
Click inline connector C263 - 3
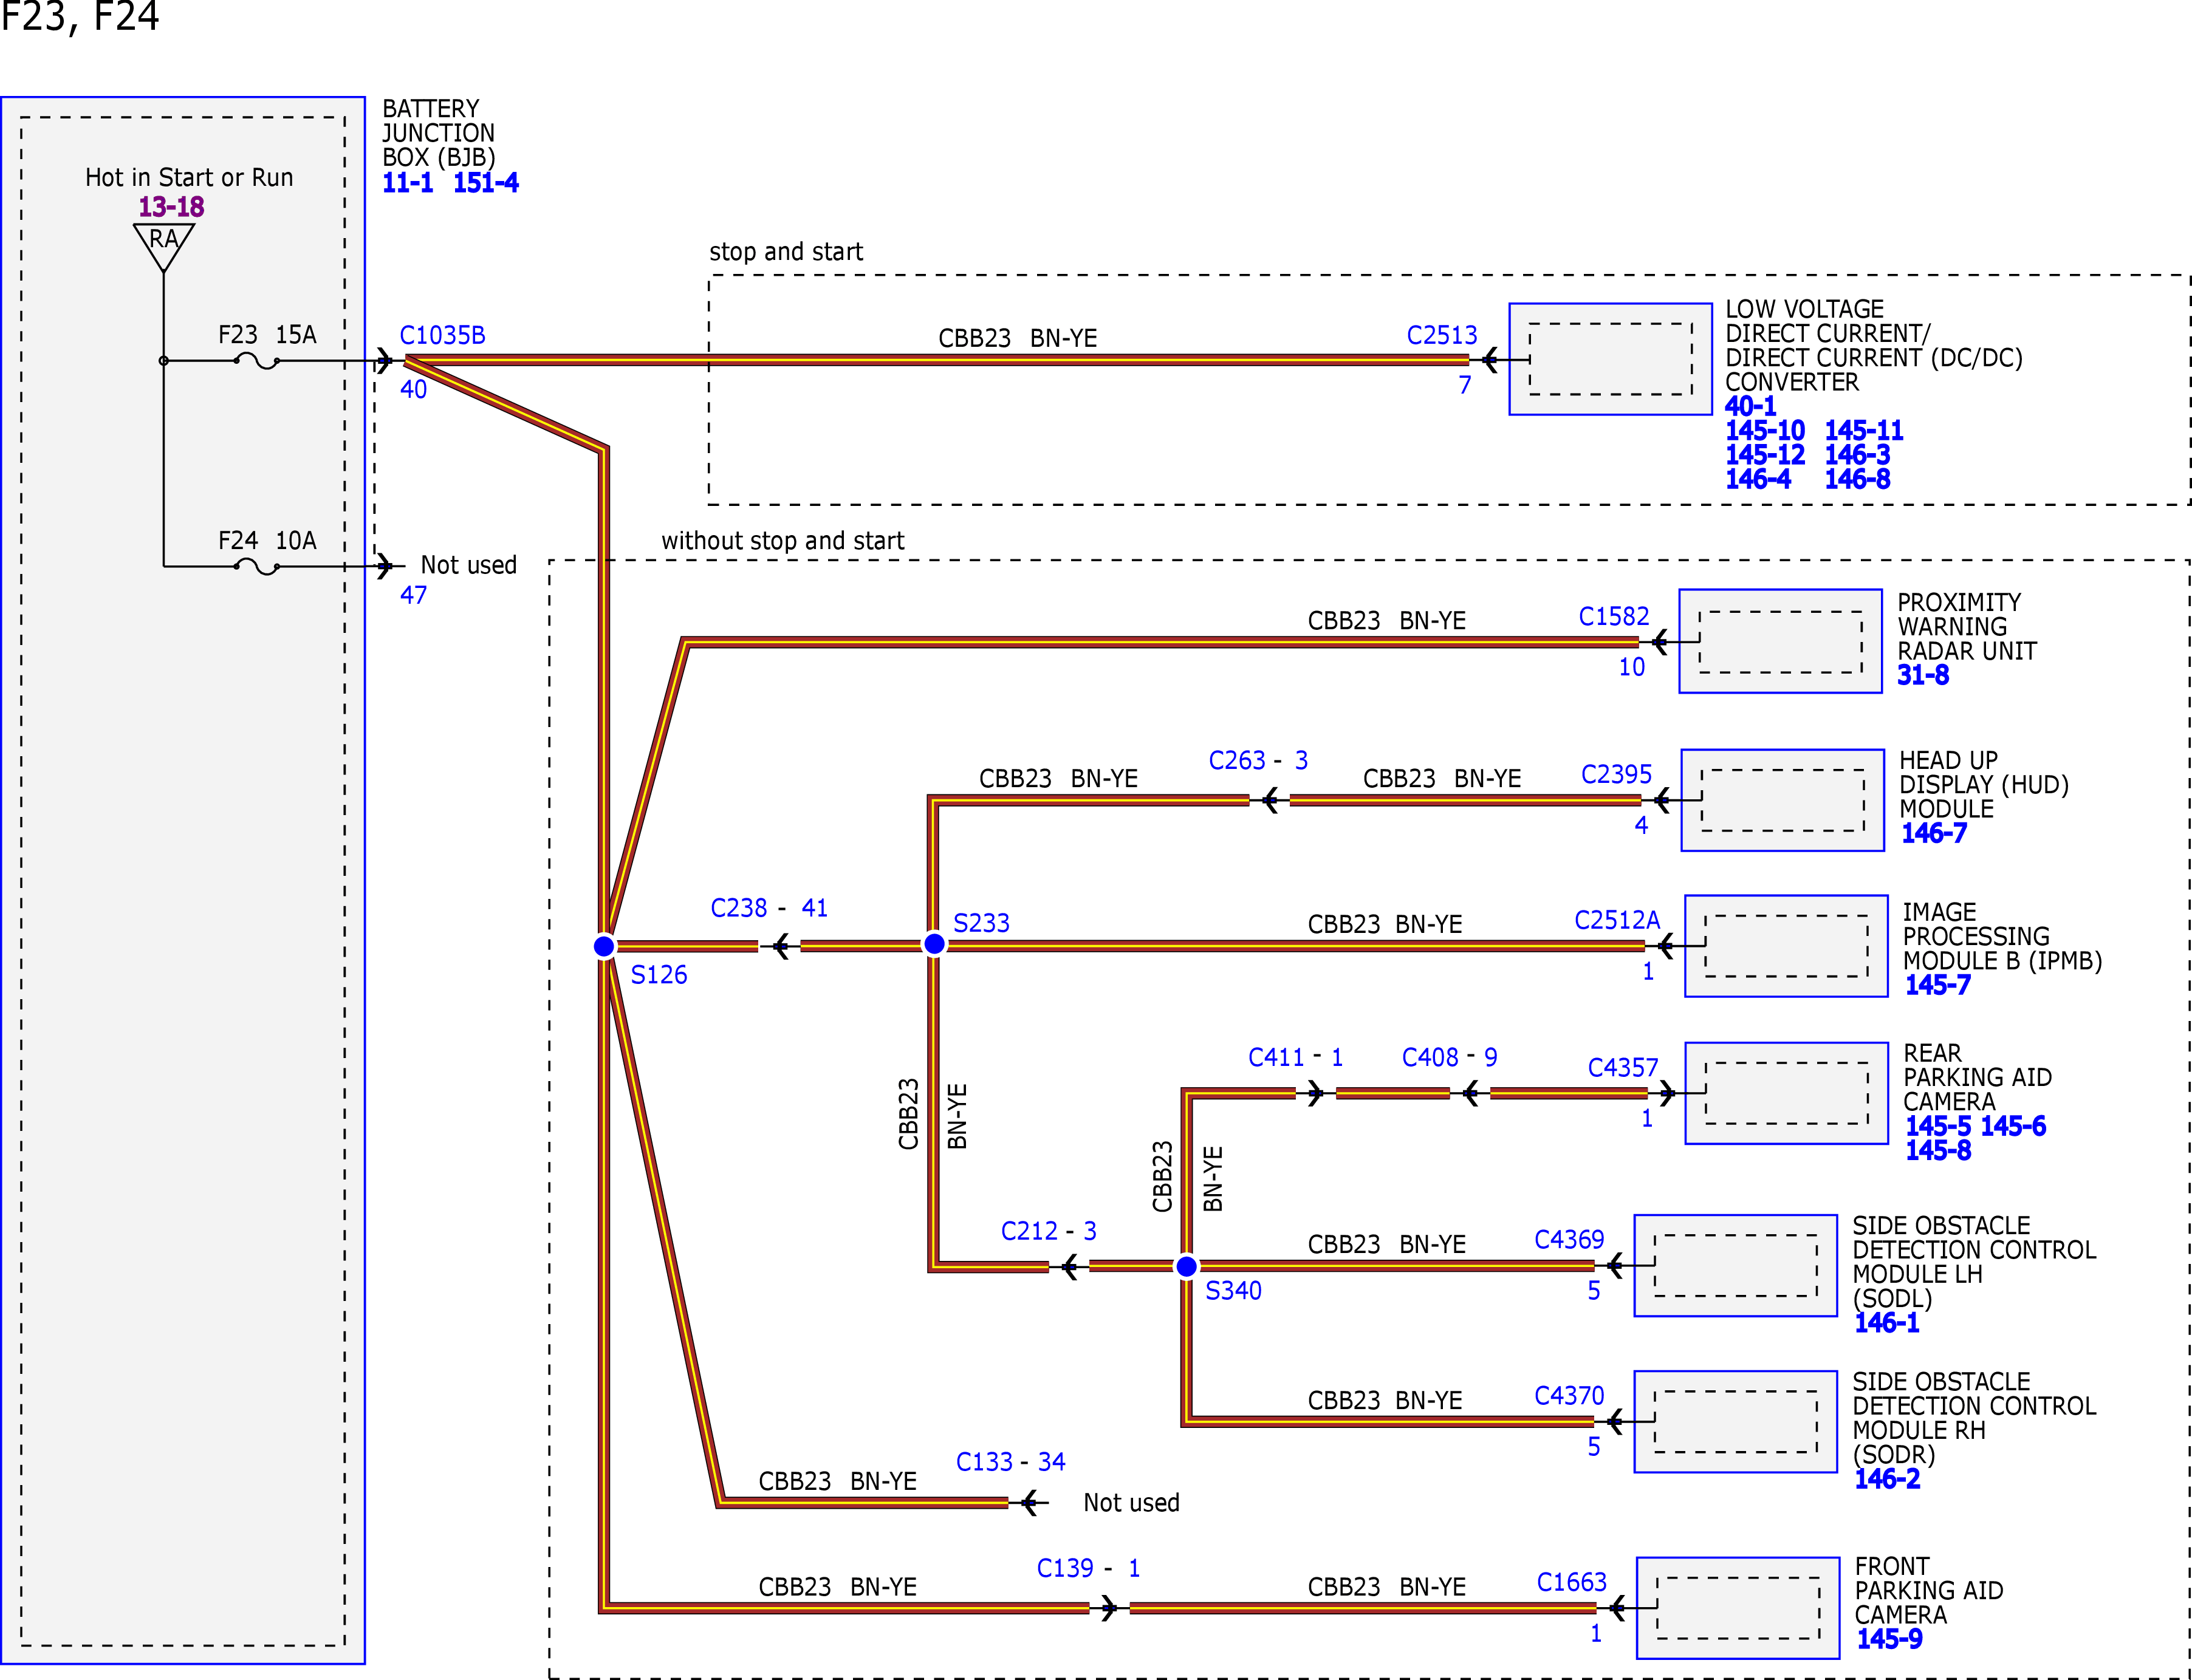(1259, 760)
